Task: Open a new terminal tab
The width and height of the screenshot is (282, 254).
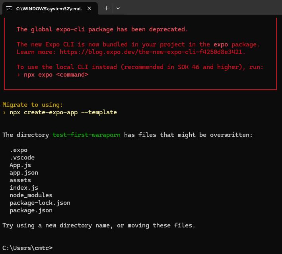Action: [x=106, y=8]
